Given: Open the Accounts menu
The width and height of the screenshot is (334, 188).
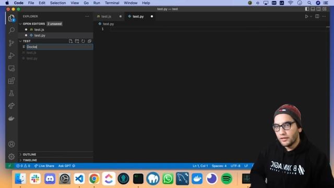Looking at the screenshot, I should 11,144.
